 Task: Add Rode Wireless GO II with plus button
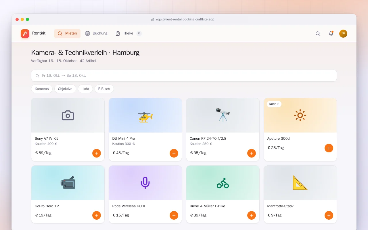(x=174, y=215)
